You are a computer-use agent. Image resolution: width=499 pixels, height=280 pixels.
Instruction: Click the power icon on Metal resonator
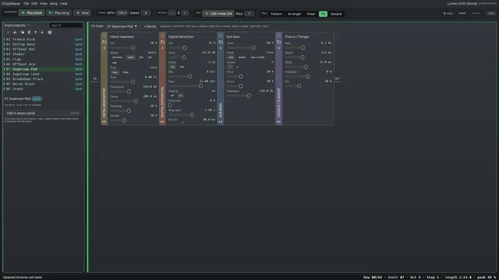[104, 36]
